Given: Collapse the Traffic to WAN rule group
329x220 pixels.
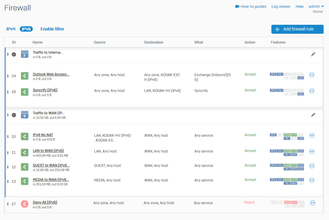Looking at the screenshot, I should pos(14,115).
